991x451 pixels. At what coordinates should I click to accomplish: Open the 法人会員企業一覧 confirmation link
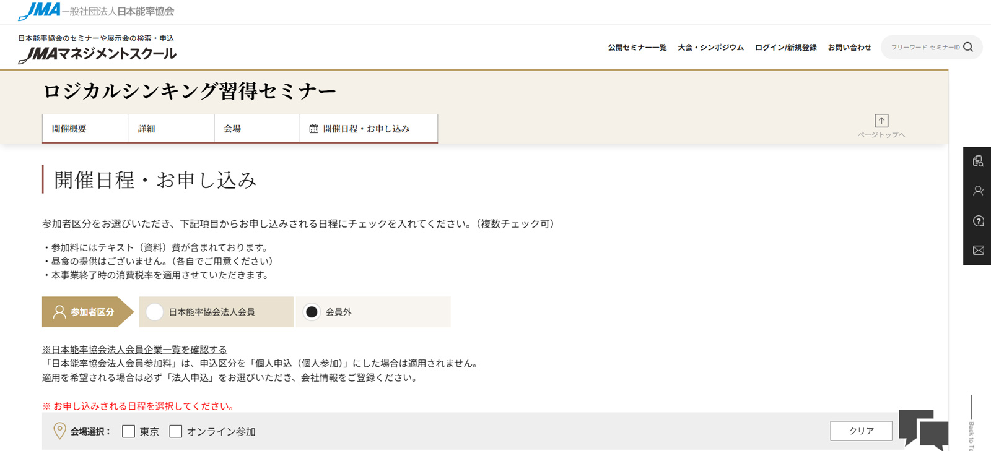pos(133,350)
